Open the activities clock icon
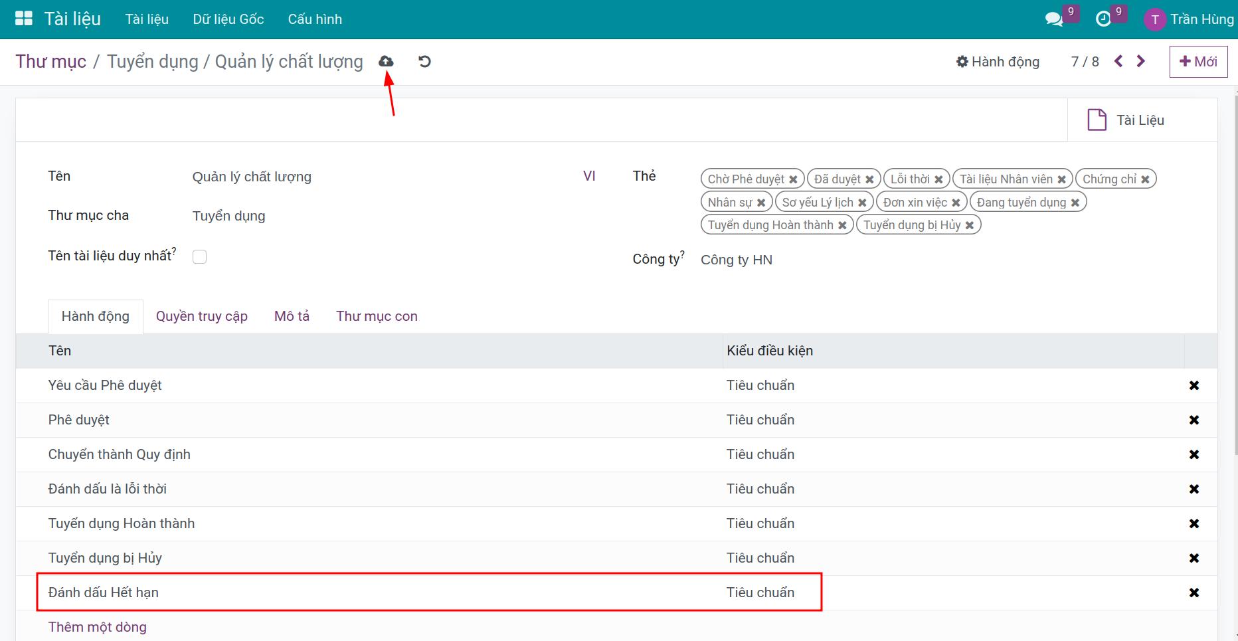 click(1103, 19)
